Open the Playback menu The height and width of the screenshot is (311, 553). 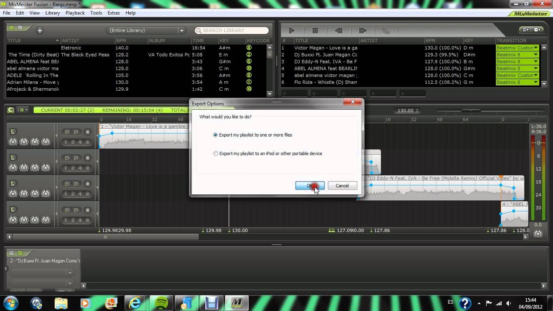pyautogui.click(x=75, y=13)
